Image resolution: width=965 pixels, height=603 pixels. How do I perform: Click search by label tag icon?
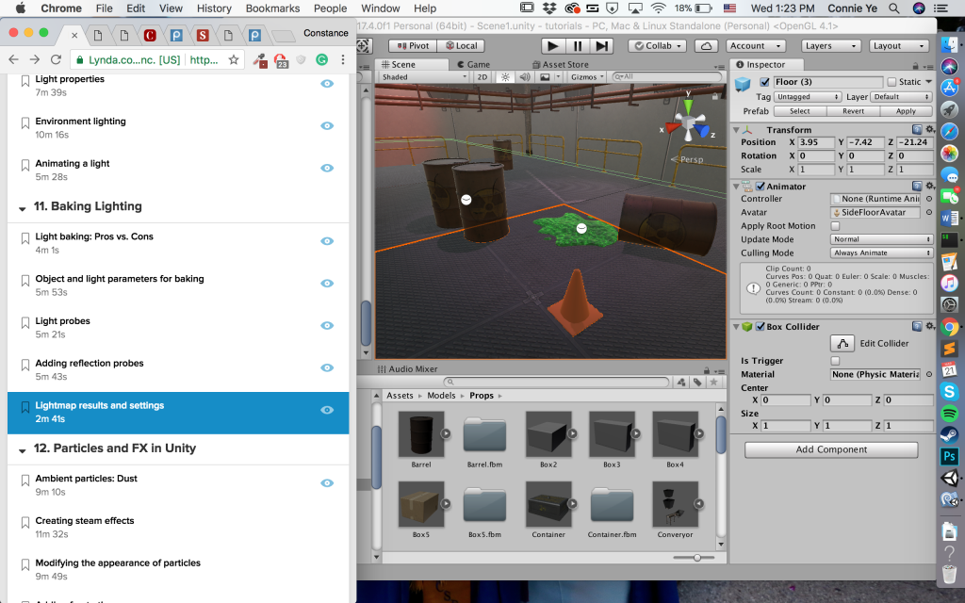tap(697, 383)
